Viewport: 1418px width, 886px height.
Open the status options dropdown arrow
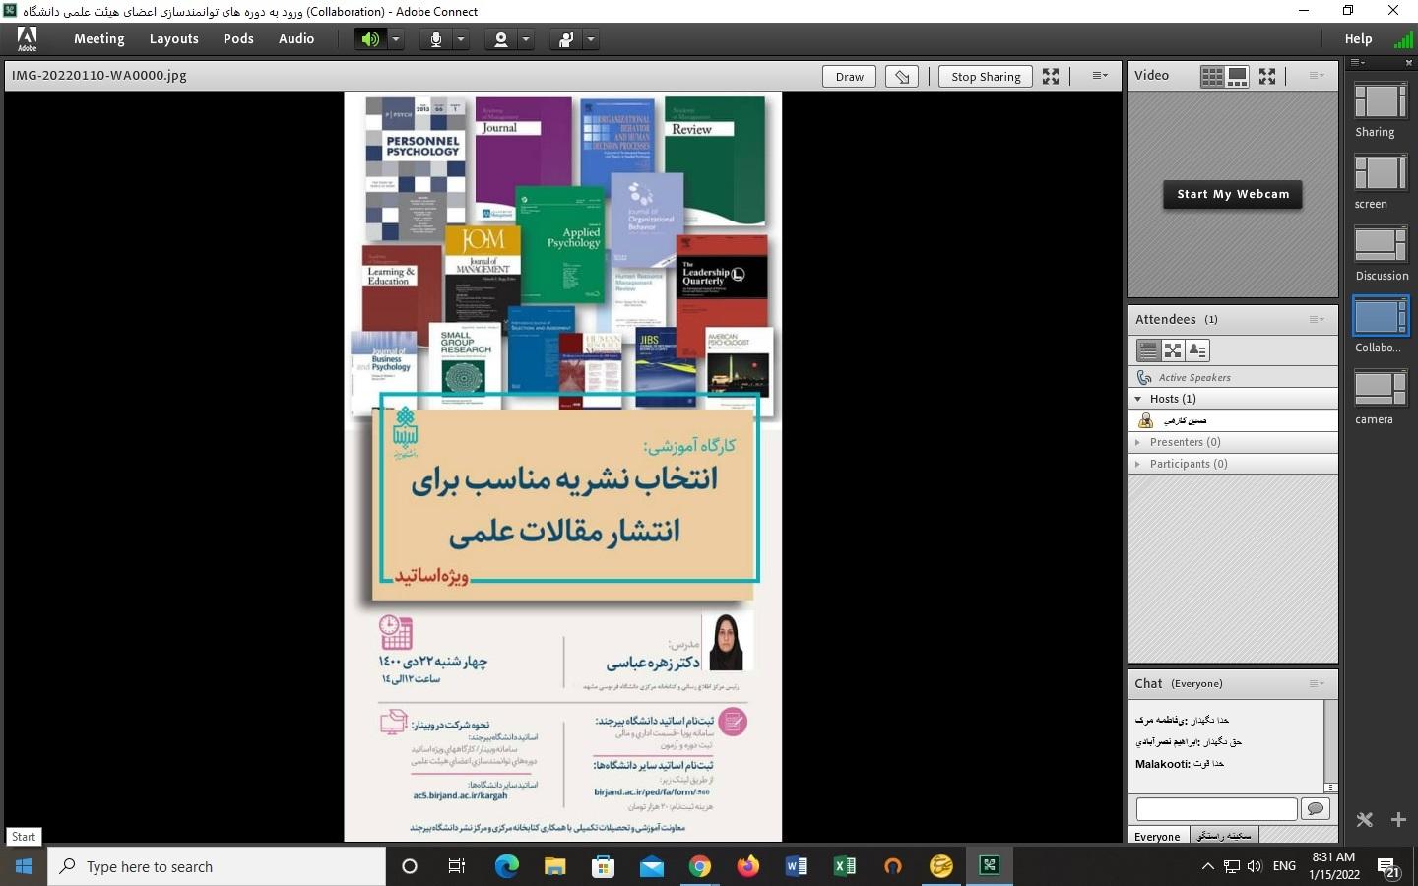(591, 39)
